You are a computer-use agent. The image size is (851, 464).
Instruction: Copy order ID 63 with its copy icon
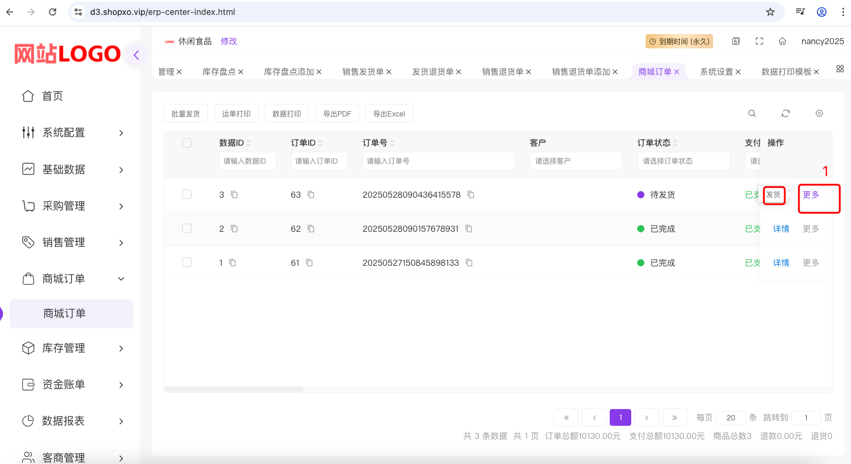tap(311, 195)
